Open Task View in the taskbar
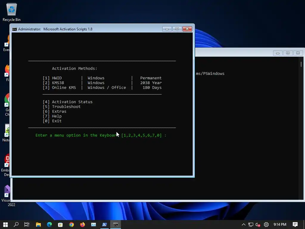The image size is (305, 229). click(x=27, y=225)
